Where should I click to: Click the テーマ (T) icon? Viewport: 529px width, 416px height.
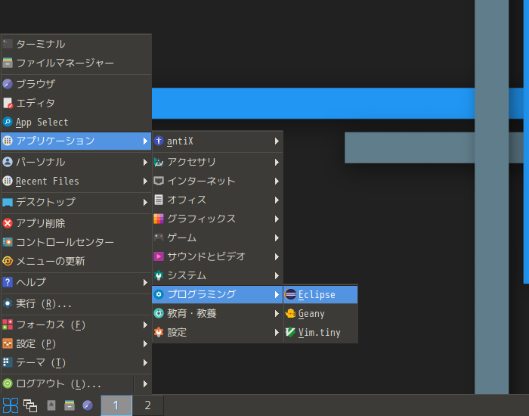[x=8, y=362]
